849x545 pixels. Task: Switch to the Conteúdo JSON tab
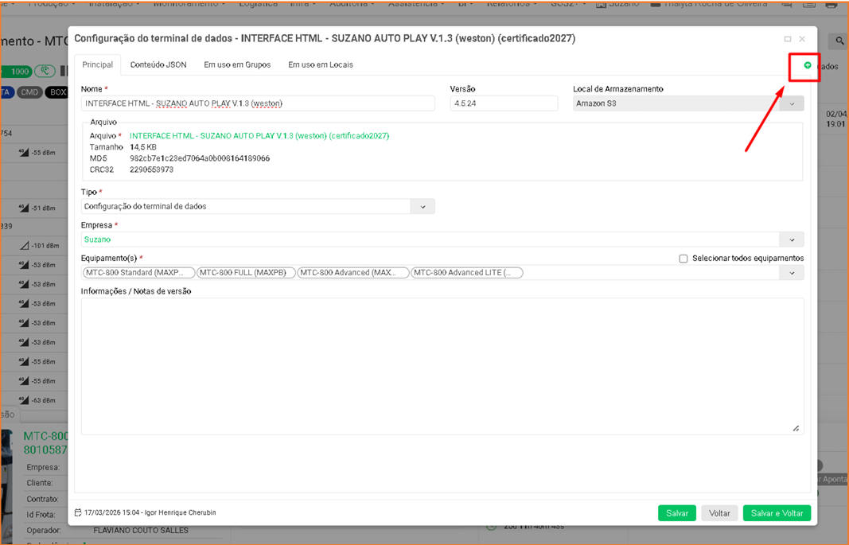pyautogui.click(x=158, y=64)
